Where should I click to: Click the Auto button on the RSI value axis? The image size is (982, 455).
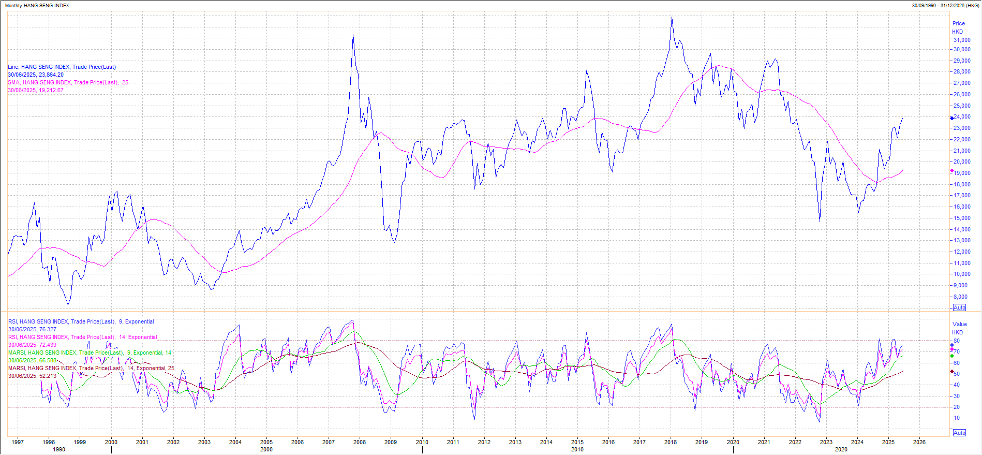click(959, 433)
